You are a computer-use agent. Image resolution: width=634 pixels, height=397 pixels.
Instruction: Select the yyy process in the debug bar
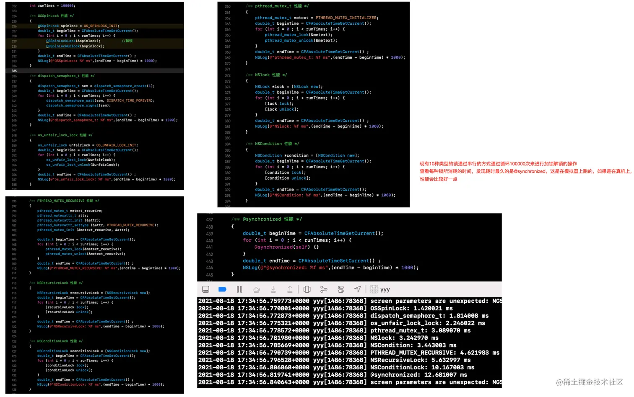[x=385, y=289]
